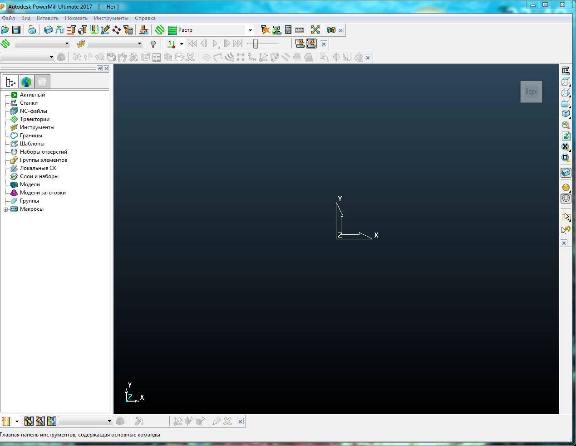Click the measure ruler icon
576x446 pixels.
click(x=300, y=30)
